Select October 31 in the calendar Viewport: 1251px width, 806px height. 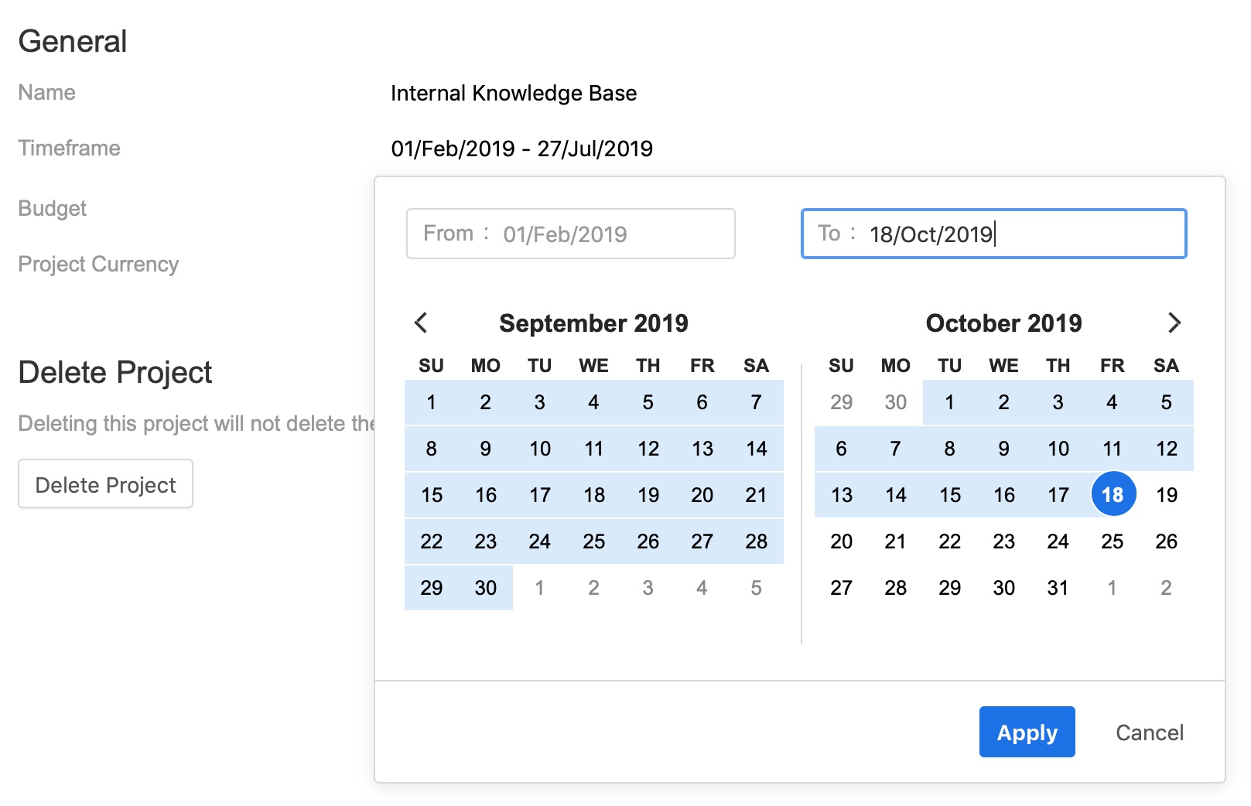tap(1058, 588)
